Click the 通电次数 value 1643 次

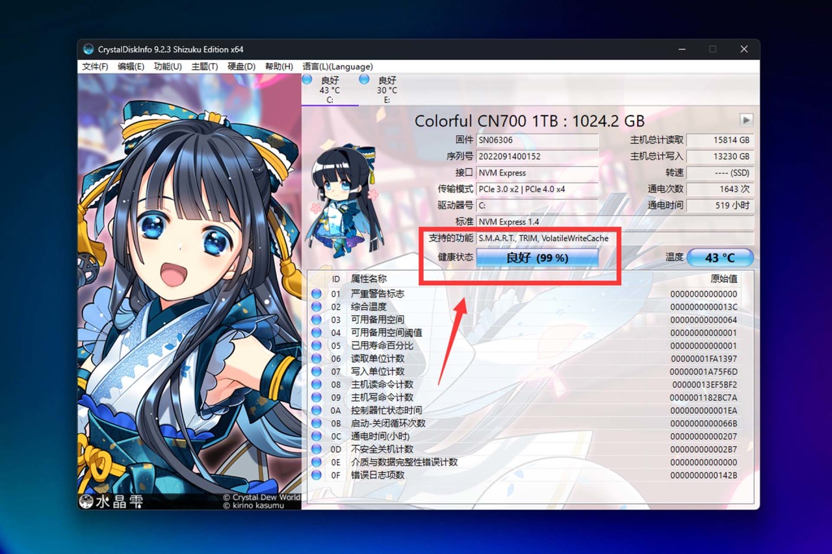coord(720,189)
